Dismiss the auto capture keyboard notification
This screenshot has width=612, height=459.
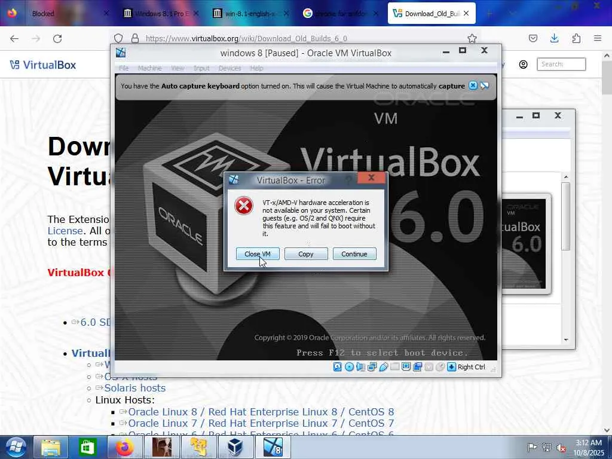pyautogui.click(x=473, y=85)
